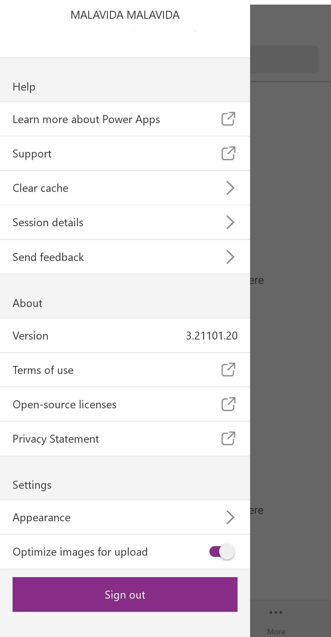
Task: Tap external link icon beside Learn more
Action: pyautogui.click(x=228, y=119)
